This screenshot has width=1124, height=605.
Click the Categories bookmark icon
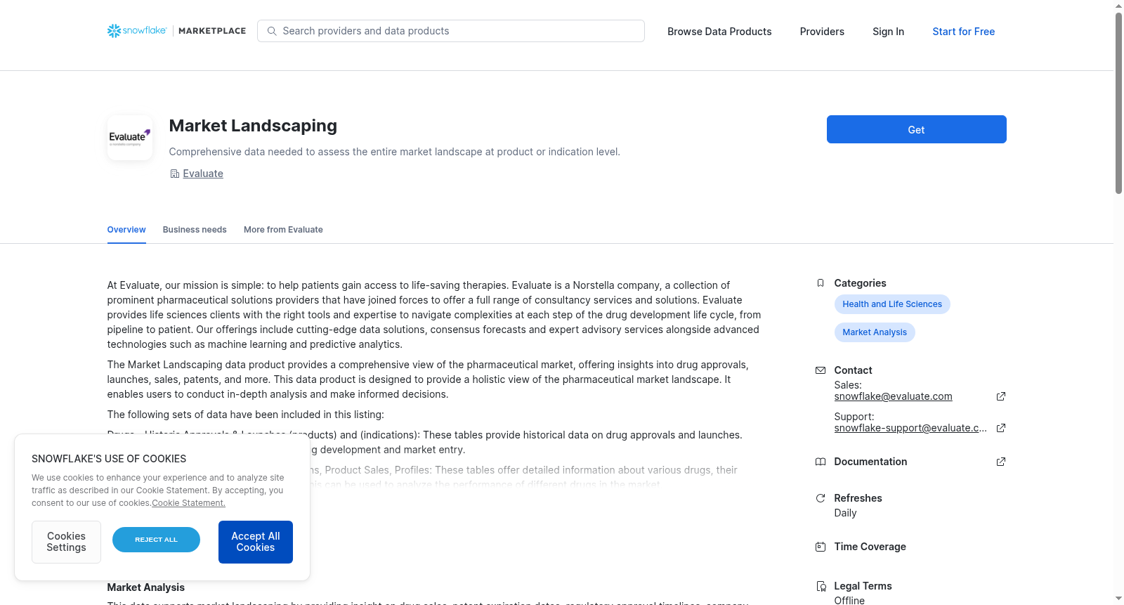tap(820, 283)
